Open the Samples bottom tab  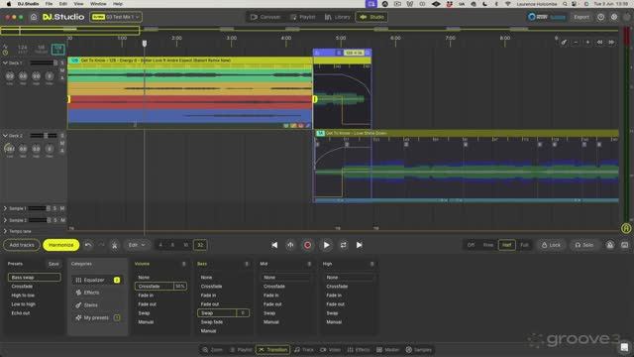pos(418,350)
